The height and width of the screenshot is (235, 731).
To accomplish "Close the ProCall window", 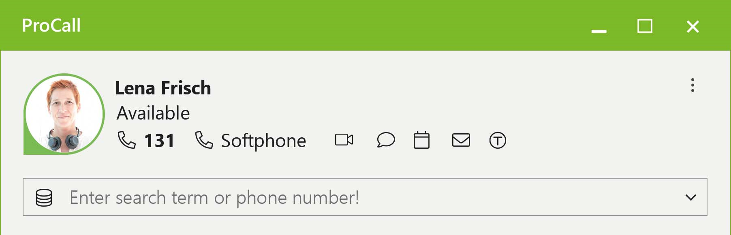I will point(693,27).
